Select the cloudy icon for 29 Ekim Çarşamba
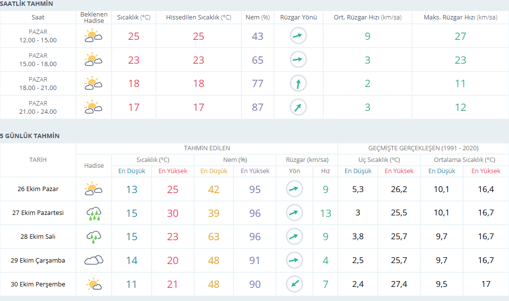Screen dimensions: 509x301 [x=94, y=260]
